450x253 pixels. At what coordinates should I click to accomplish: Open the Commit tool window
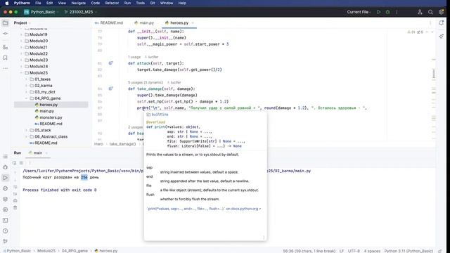pyautogui.click(x=5, y=34)
